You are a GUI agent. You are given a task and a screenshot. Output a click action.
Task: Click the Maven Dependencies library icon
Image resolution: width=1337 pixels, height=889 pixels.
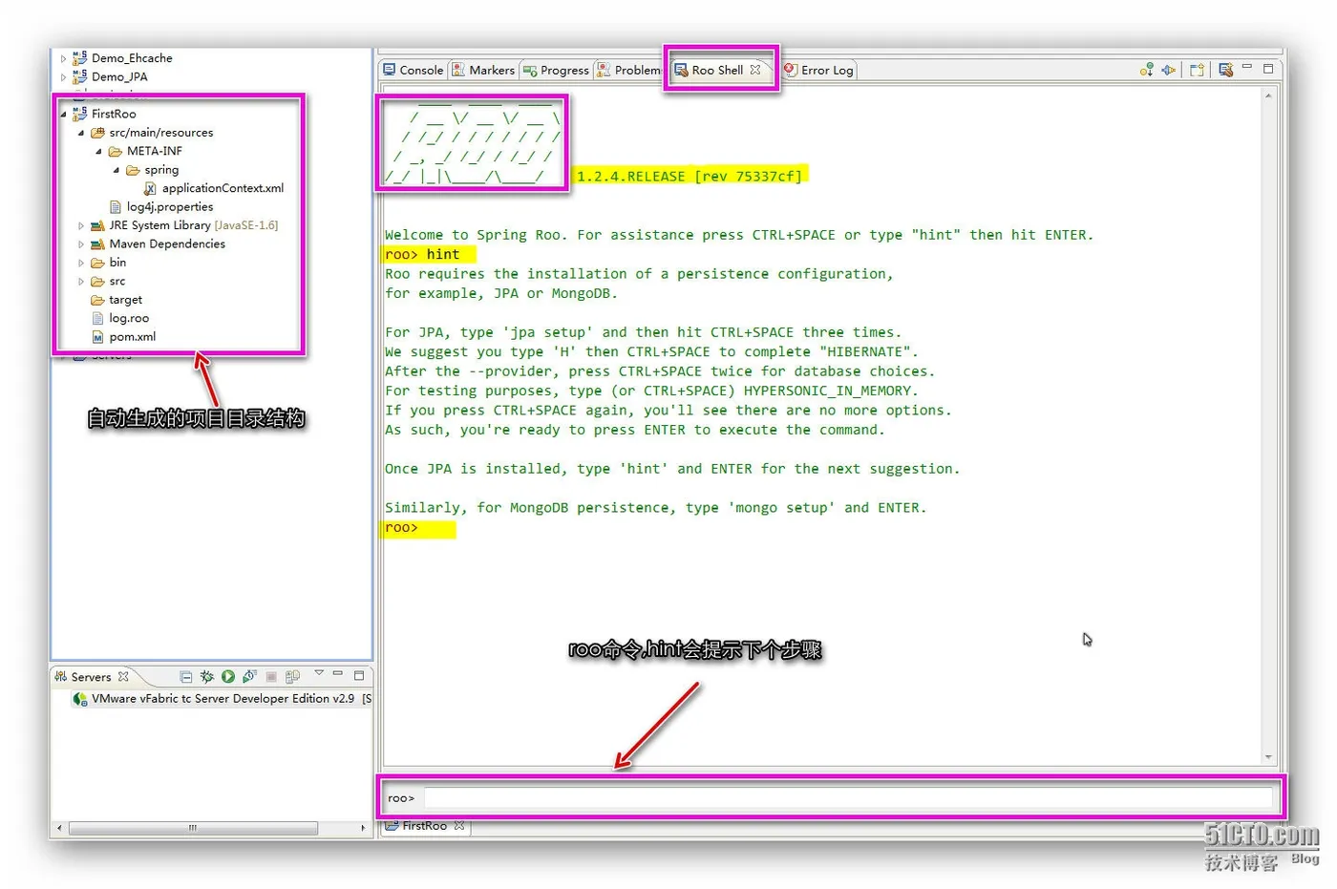click(x=97, y=244)
